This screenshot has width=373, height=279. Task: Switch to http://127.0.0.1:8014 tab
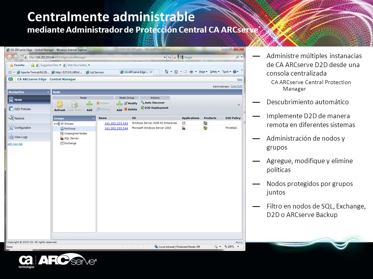[68, 72]
